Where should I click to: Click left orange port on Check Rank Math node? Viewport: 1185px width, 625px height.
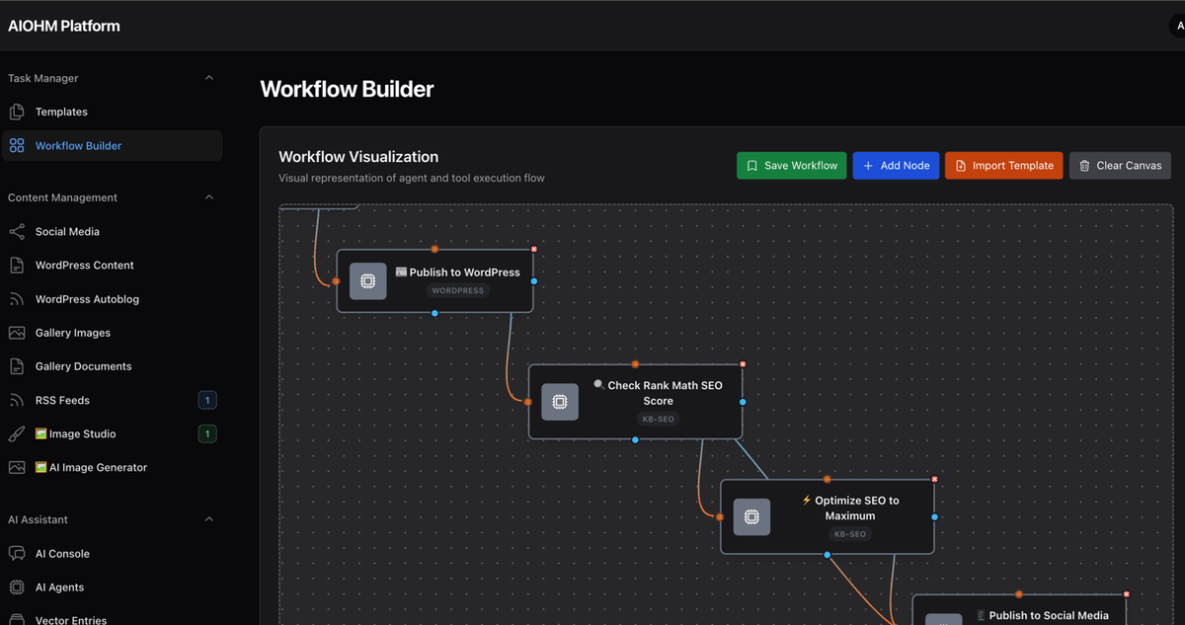pyautogui.click(x=528, y=402)
